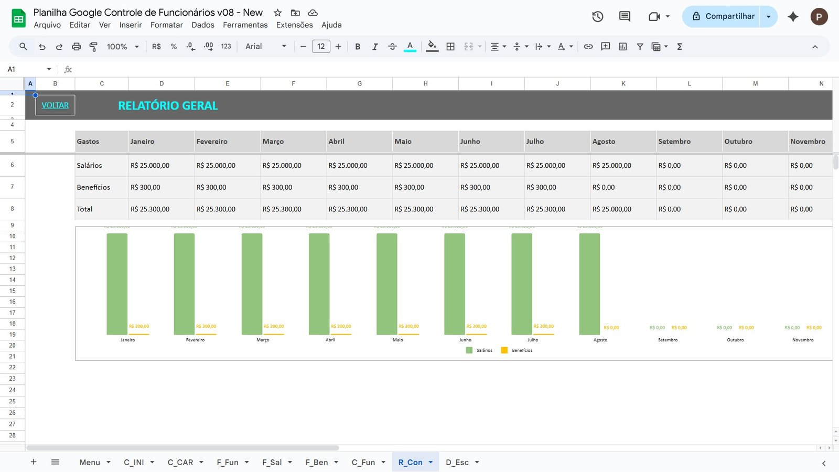
Task: Click the Insert comment icon
Action: tap(605, 46)
